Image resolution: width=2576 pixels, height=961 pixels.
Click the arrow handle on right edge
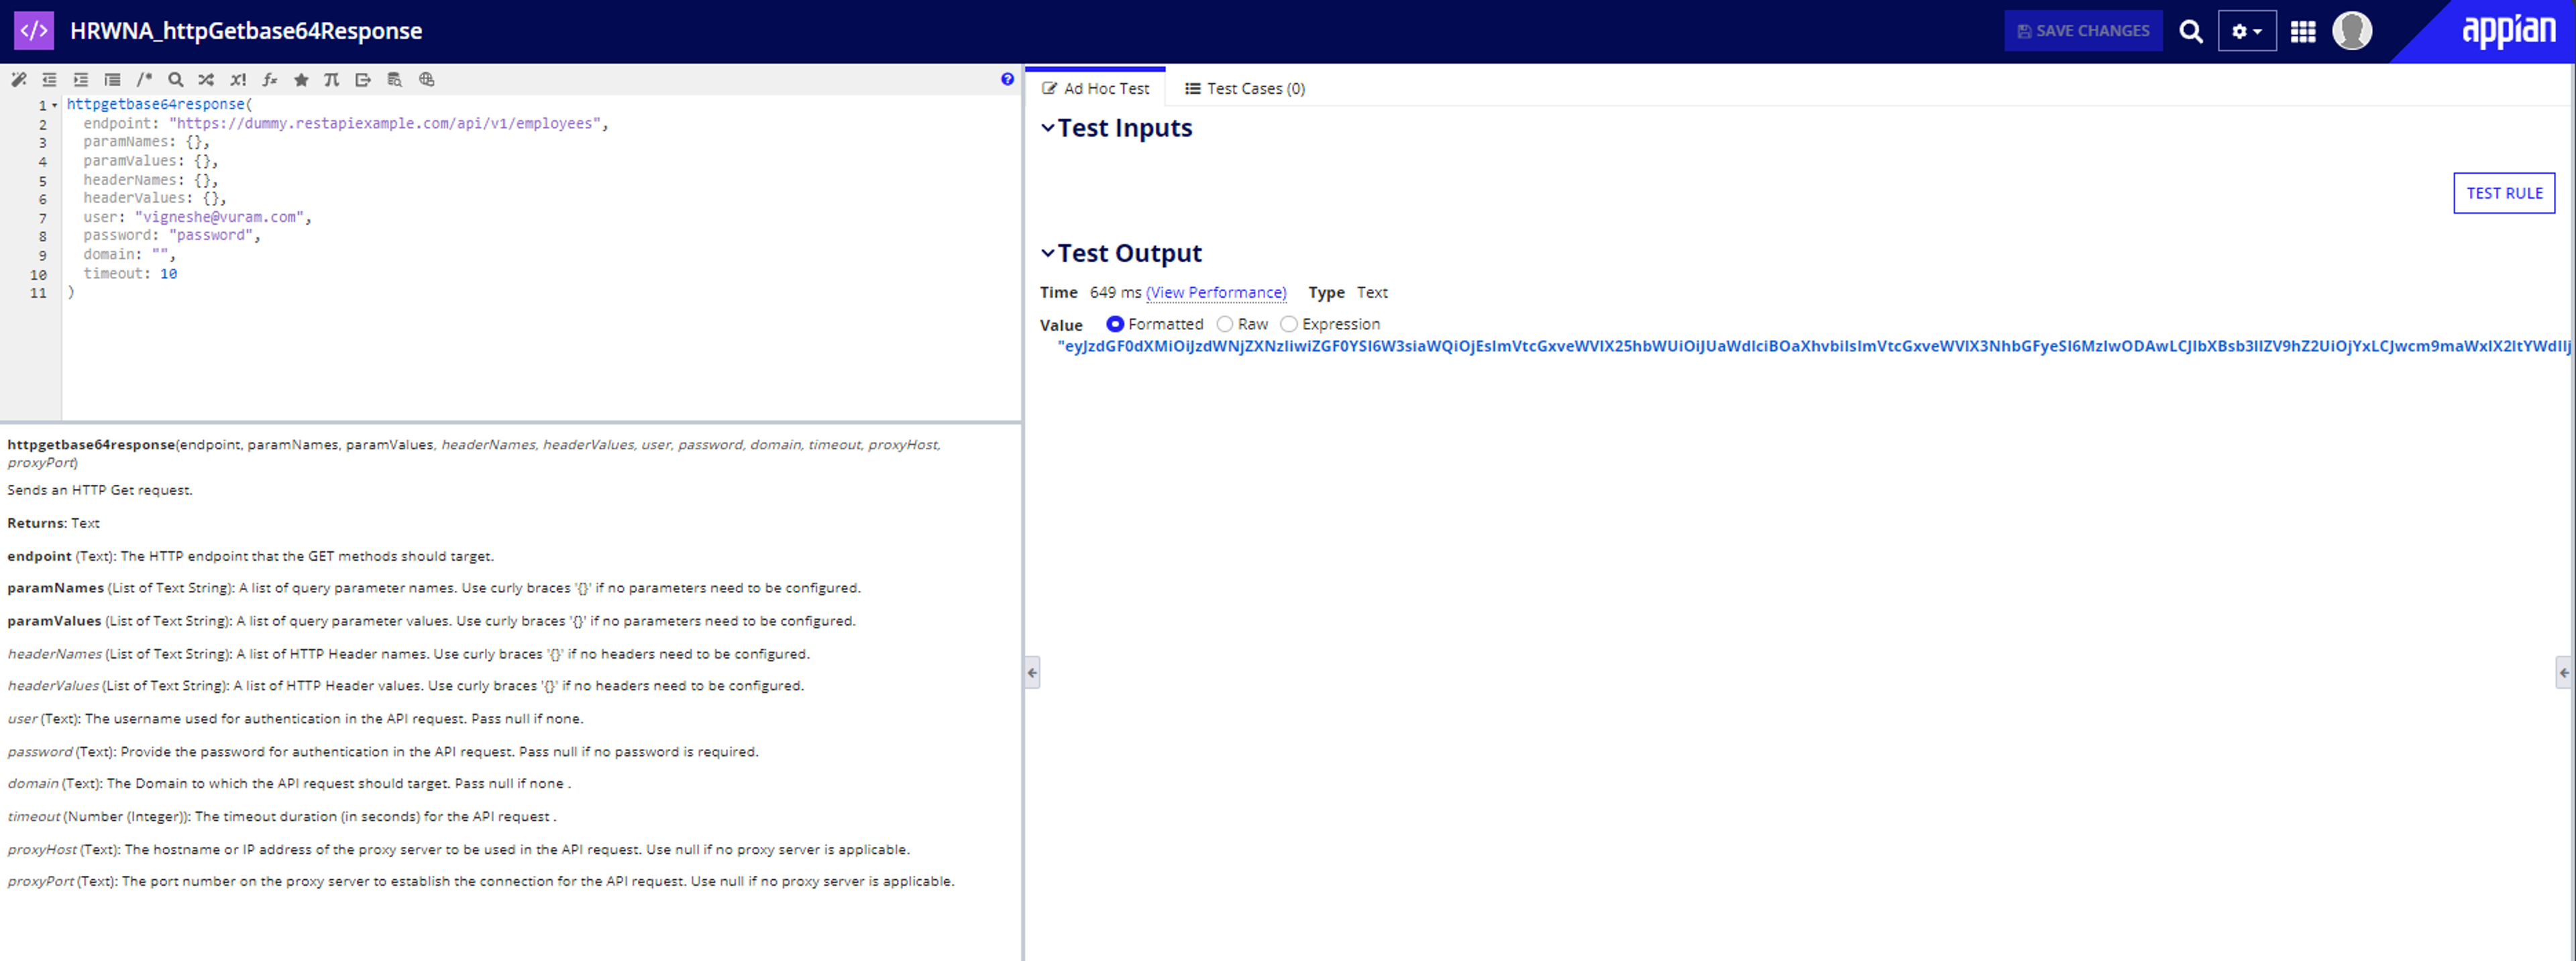click(2564, 673)
